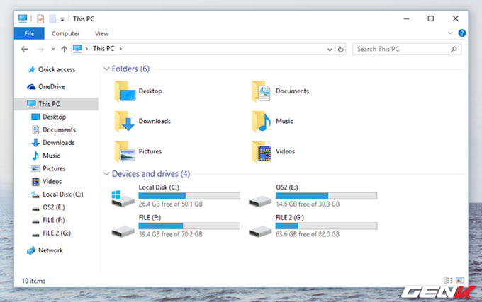Open the Downloads folder icon
The image size is (482, 302).
coord(124,122)
